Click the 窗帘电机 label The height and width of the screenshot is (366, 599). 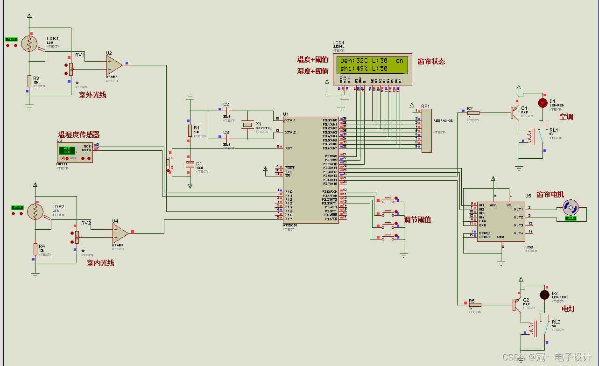click(550, 194)
